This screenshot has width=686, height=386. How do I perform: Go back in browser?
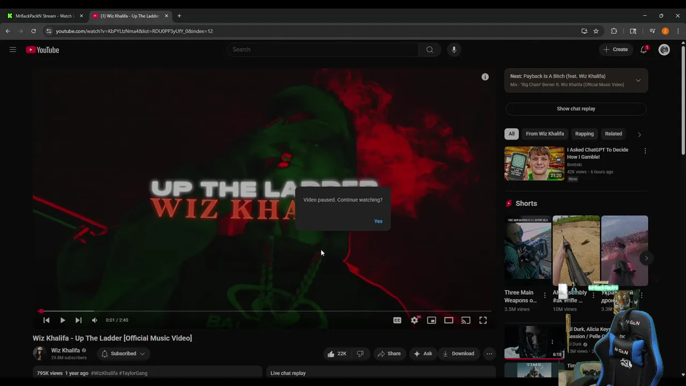point(8,31)
